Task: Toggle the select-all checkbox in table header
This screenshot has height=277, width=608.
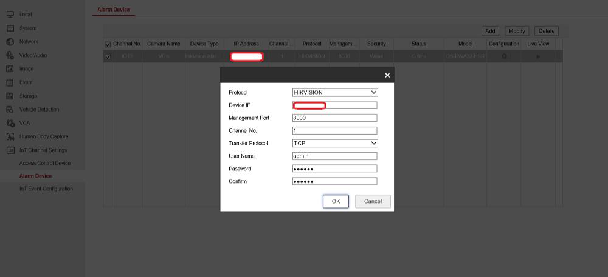Action: [108, 44]
